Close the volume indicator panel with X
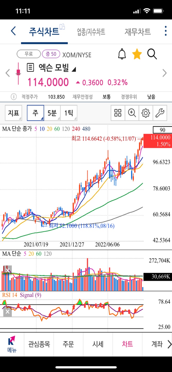The height and width of the screenshot is (372, 172). point(7,270)
